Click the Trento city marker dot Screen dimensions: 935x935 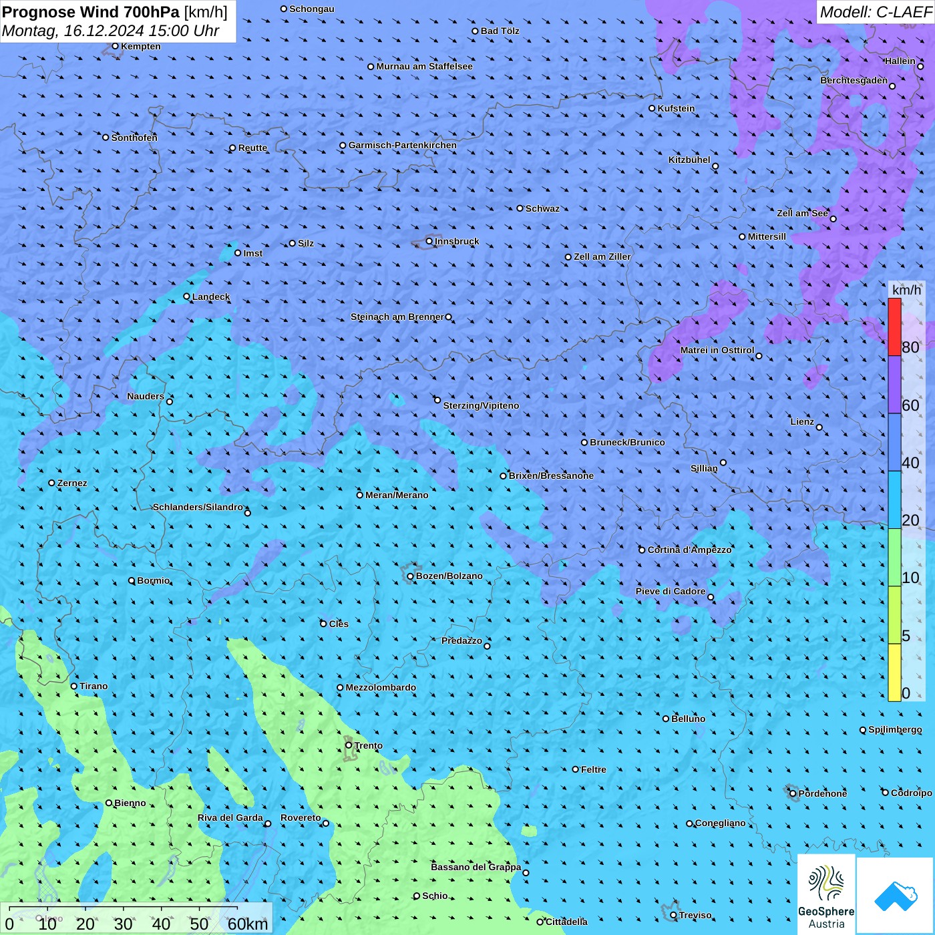click(349, 745)
